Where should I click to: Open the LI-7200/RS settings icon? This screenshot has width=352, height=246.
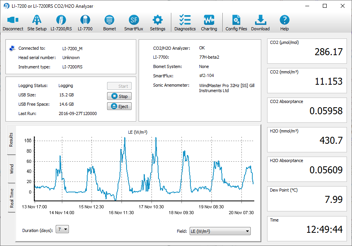pyautogui.click(x=61, y=23)
